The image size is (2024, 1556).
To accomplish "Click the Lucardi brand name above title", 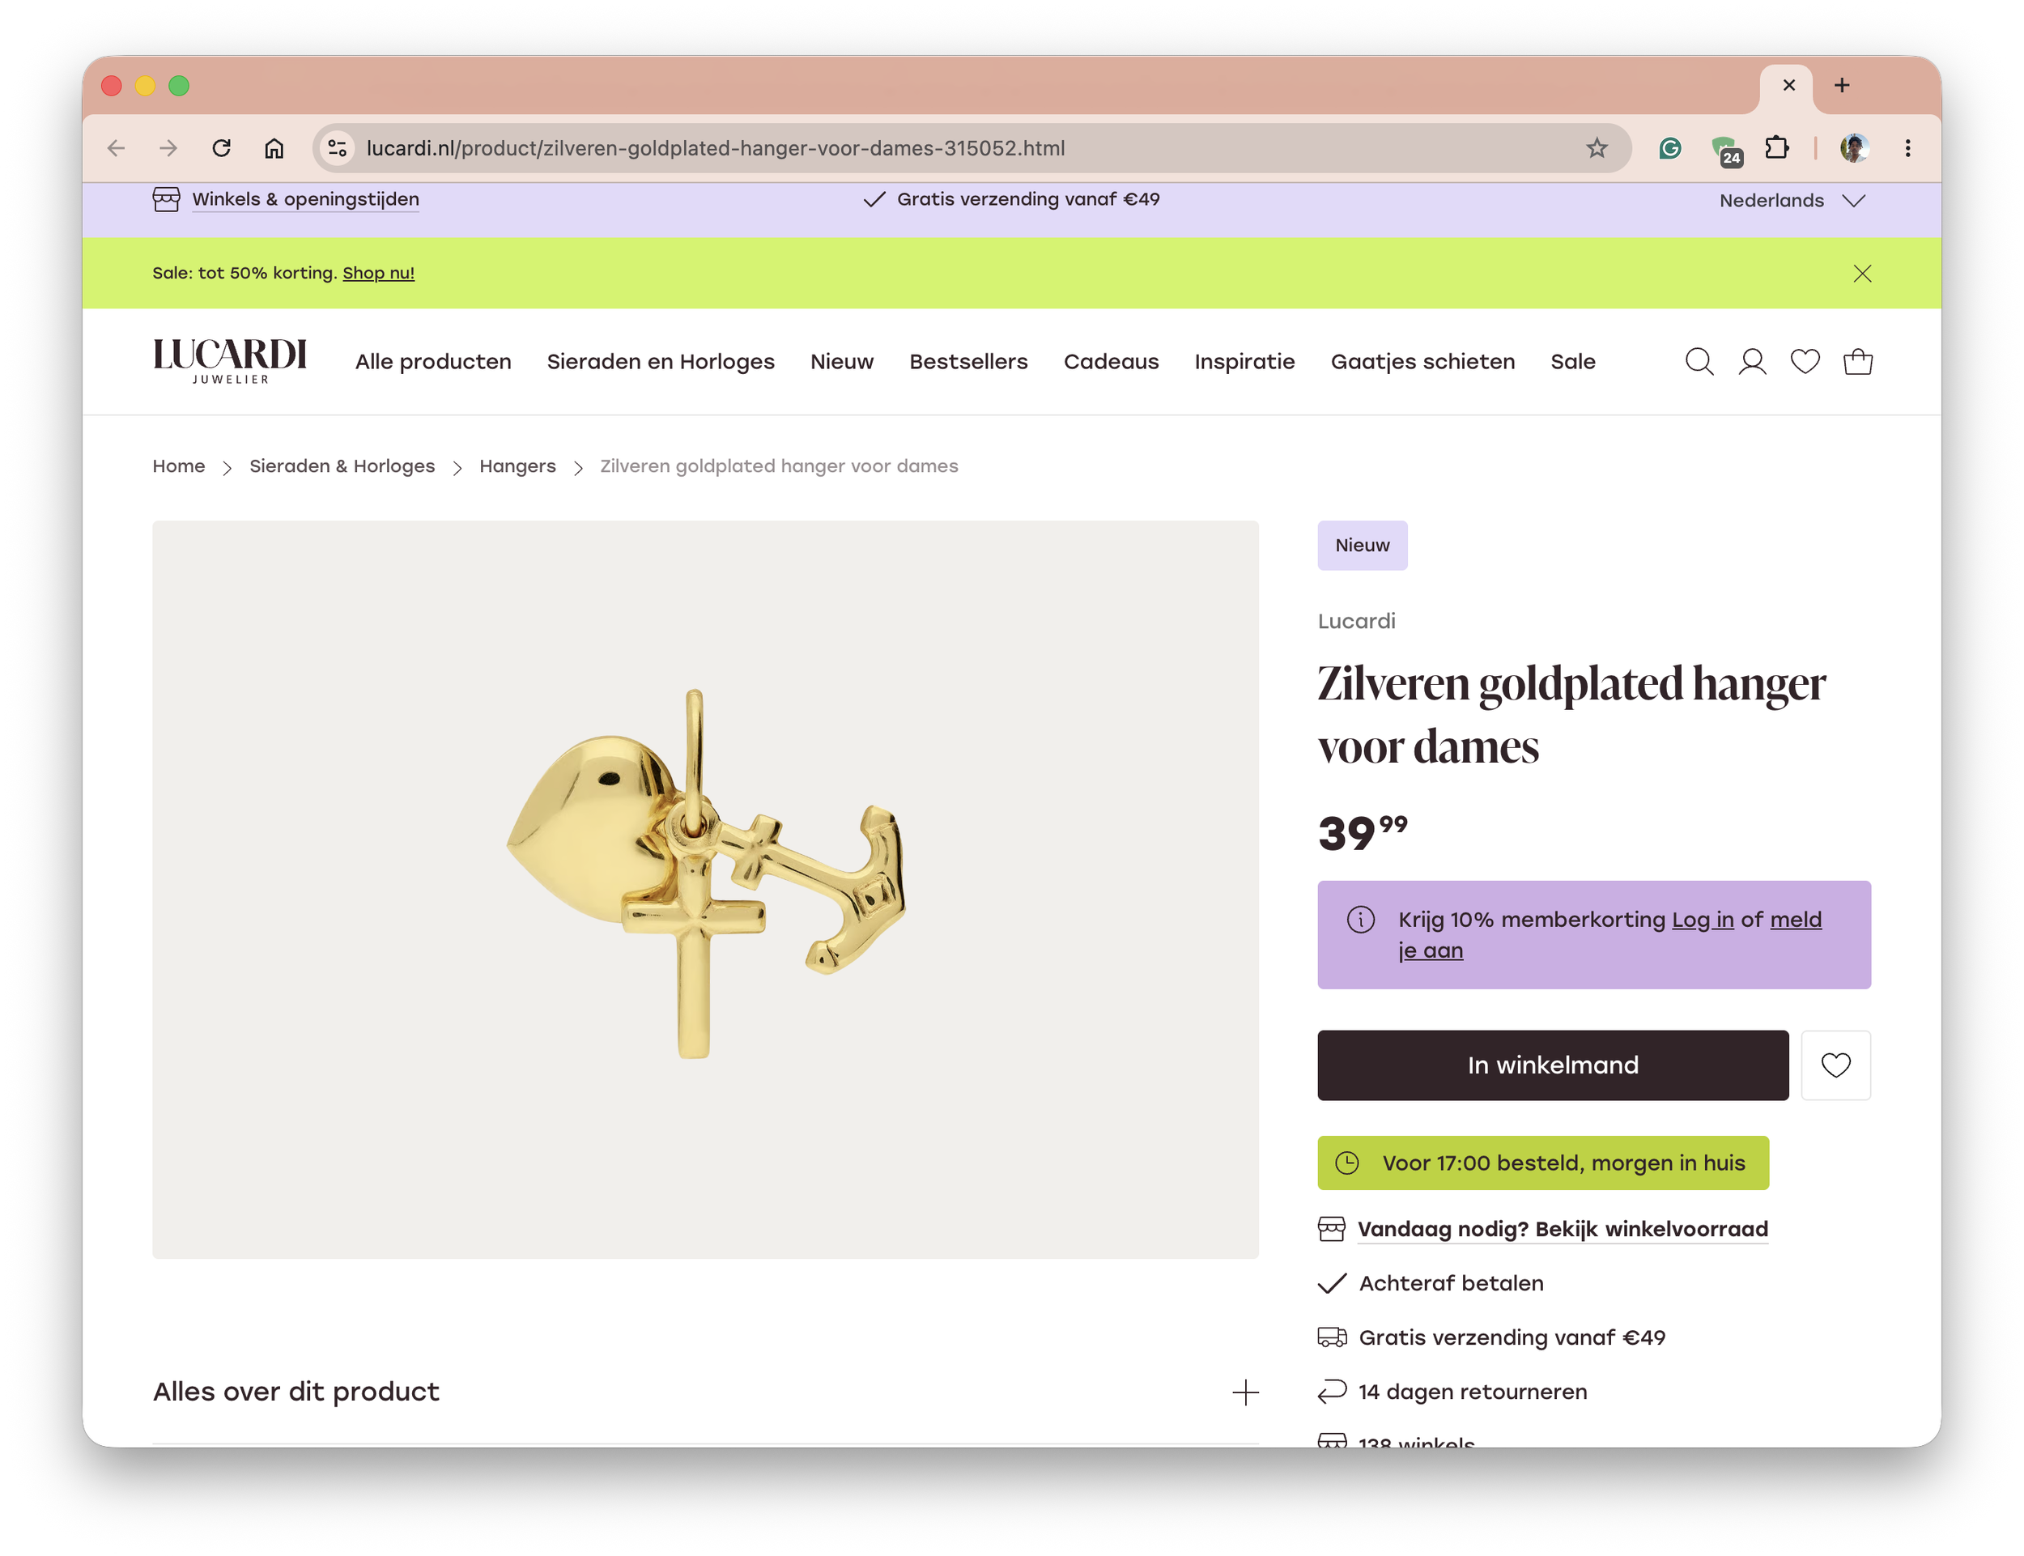I will pyautogui.click(x=1356, y=622).
